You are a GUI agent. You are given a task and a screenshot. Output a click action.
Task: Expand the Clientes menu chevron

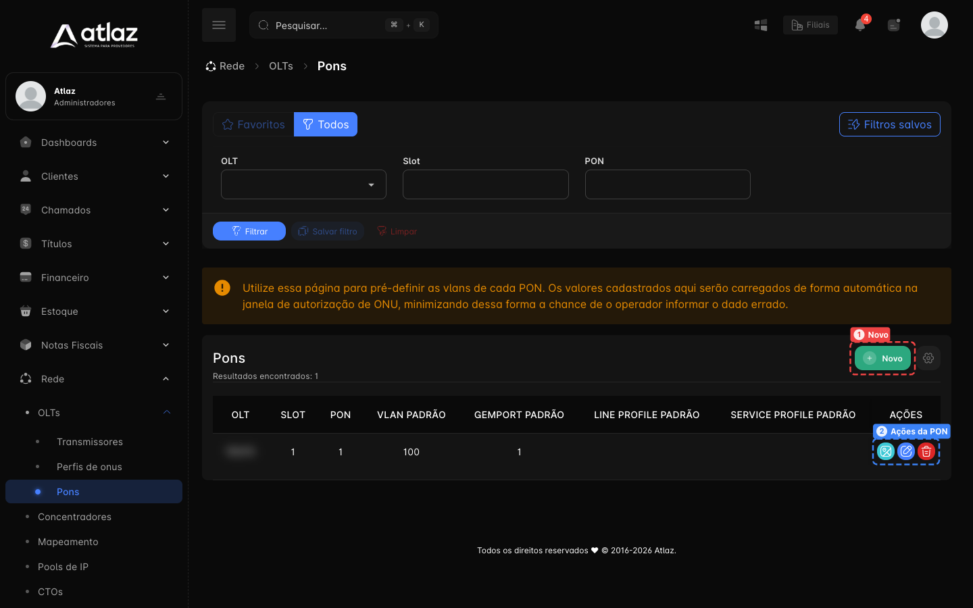166,176
